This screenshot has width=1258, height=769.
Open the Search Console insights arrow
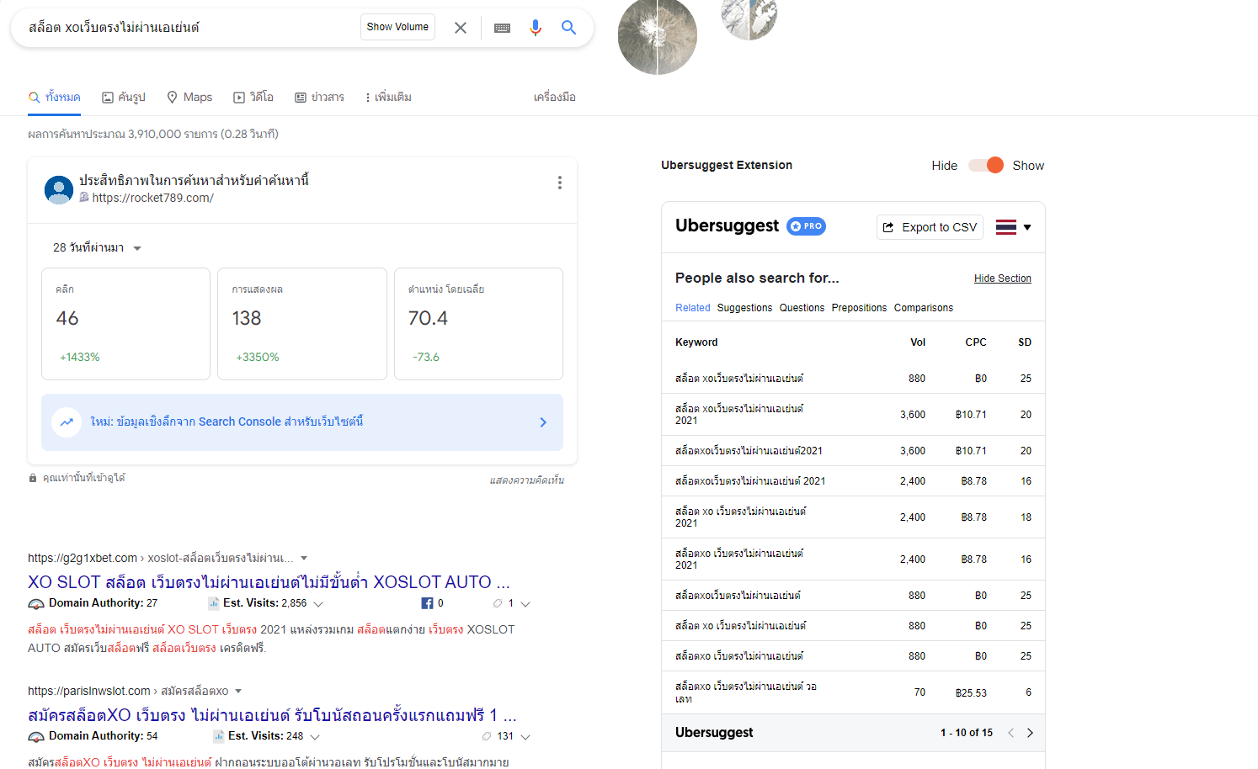point(543,422)
